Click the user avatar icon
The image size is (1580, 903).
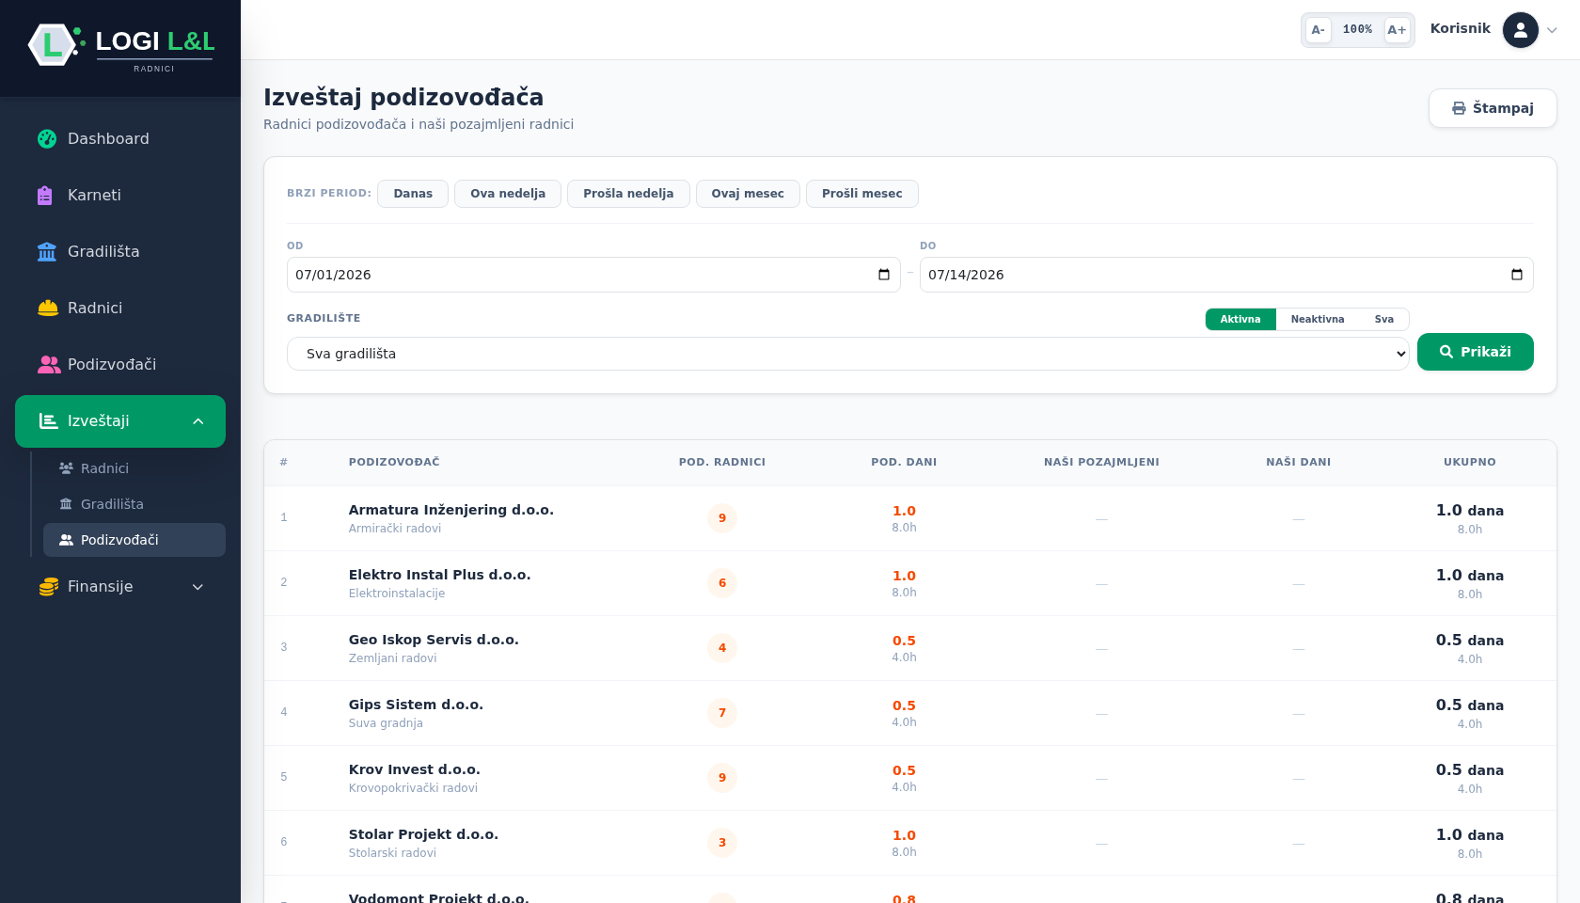[1521, 30]
